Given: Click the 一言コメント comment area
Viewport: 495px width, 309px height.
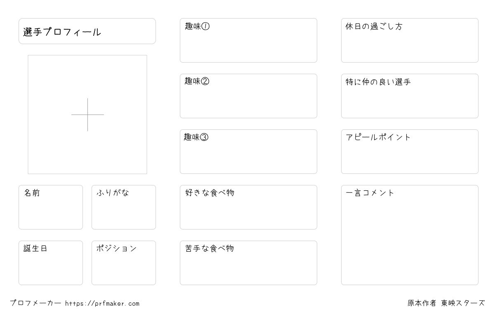Looking at the screenshot, I should (410, 235).
